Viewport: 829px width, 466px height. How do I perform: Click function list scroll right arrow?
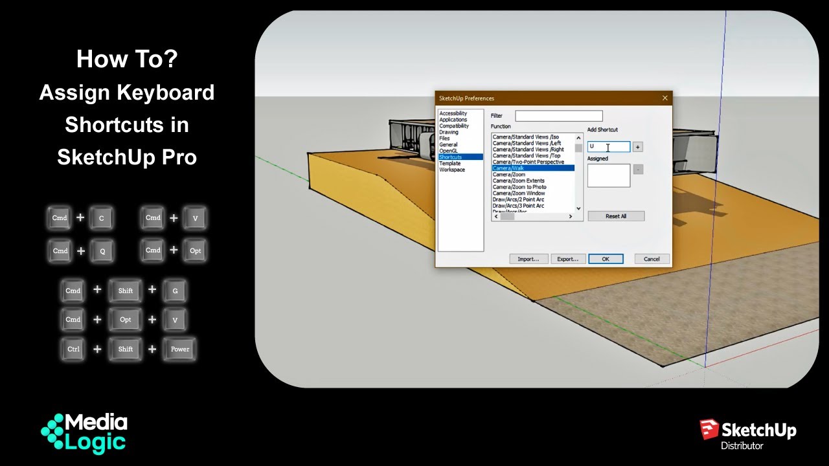click(x=571, y=217)
